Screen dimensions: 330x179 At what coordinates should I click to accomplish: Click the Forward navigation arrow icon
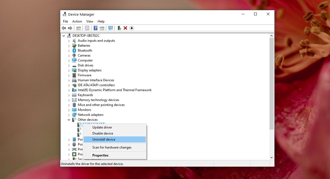(x=70, y=28)
